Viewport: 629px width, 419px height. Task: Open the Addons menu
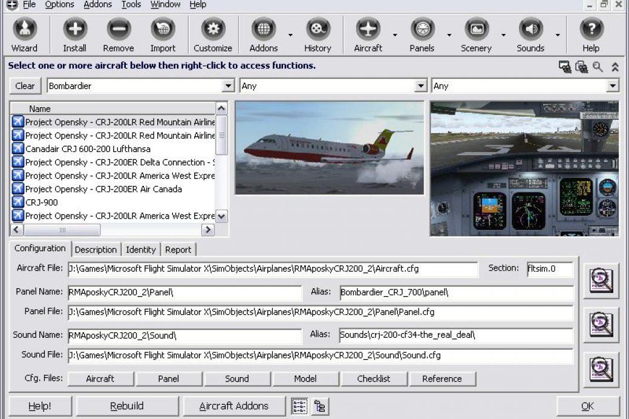click(x=97, y=4)
